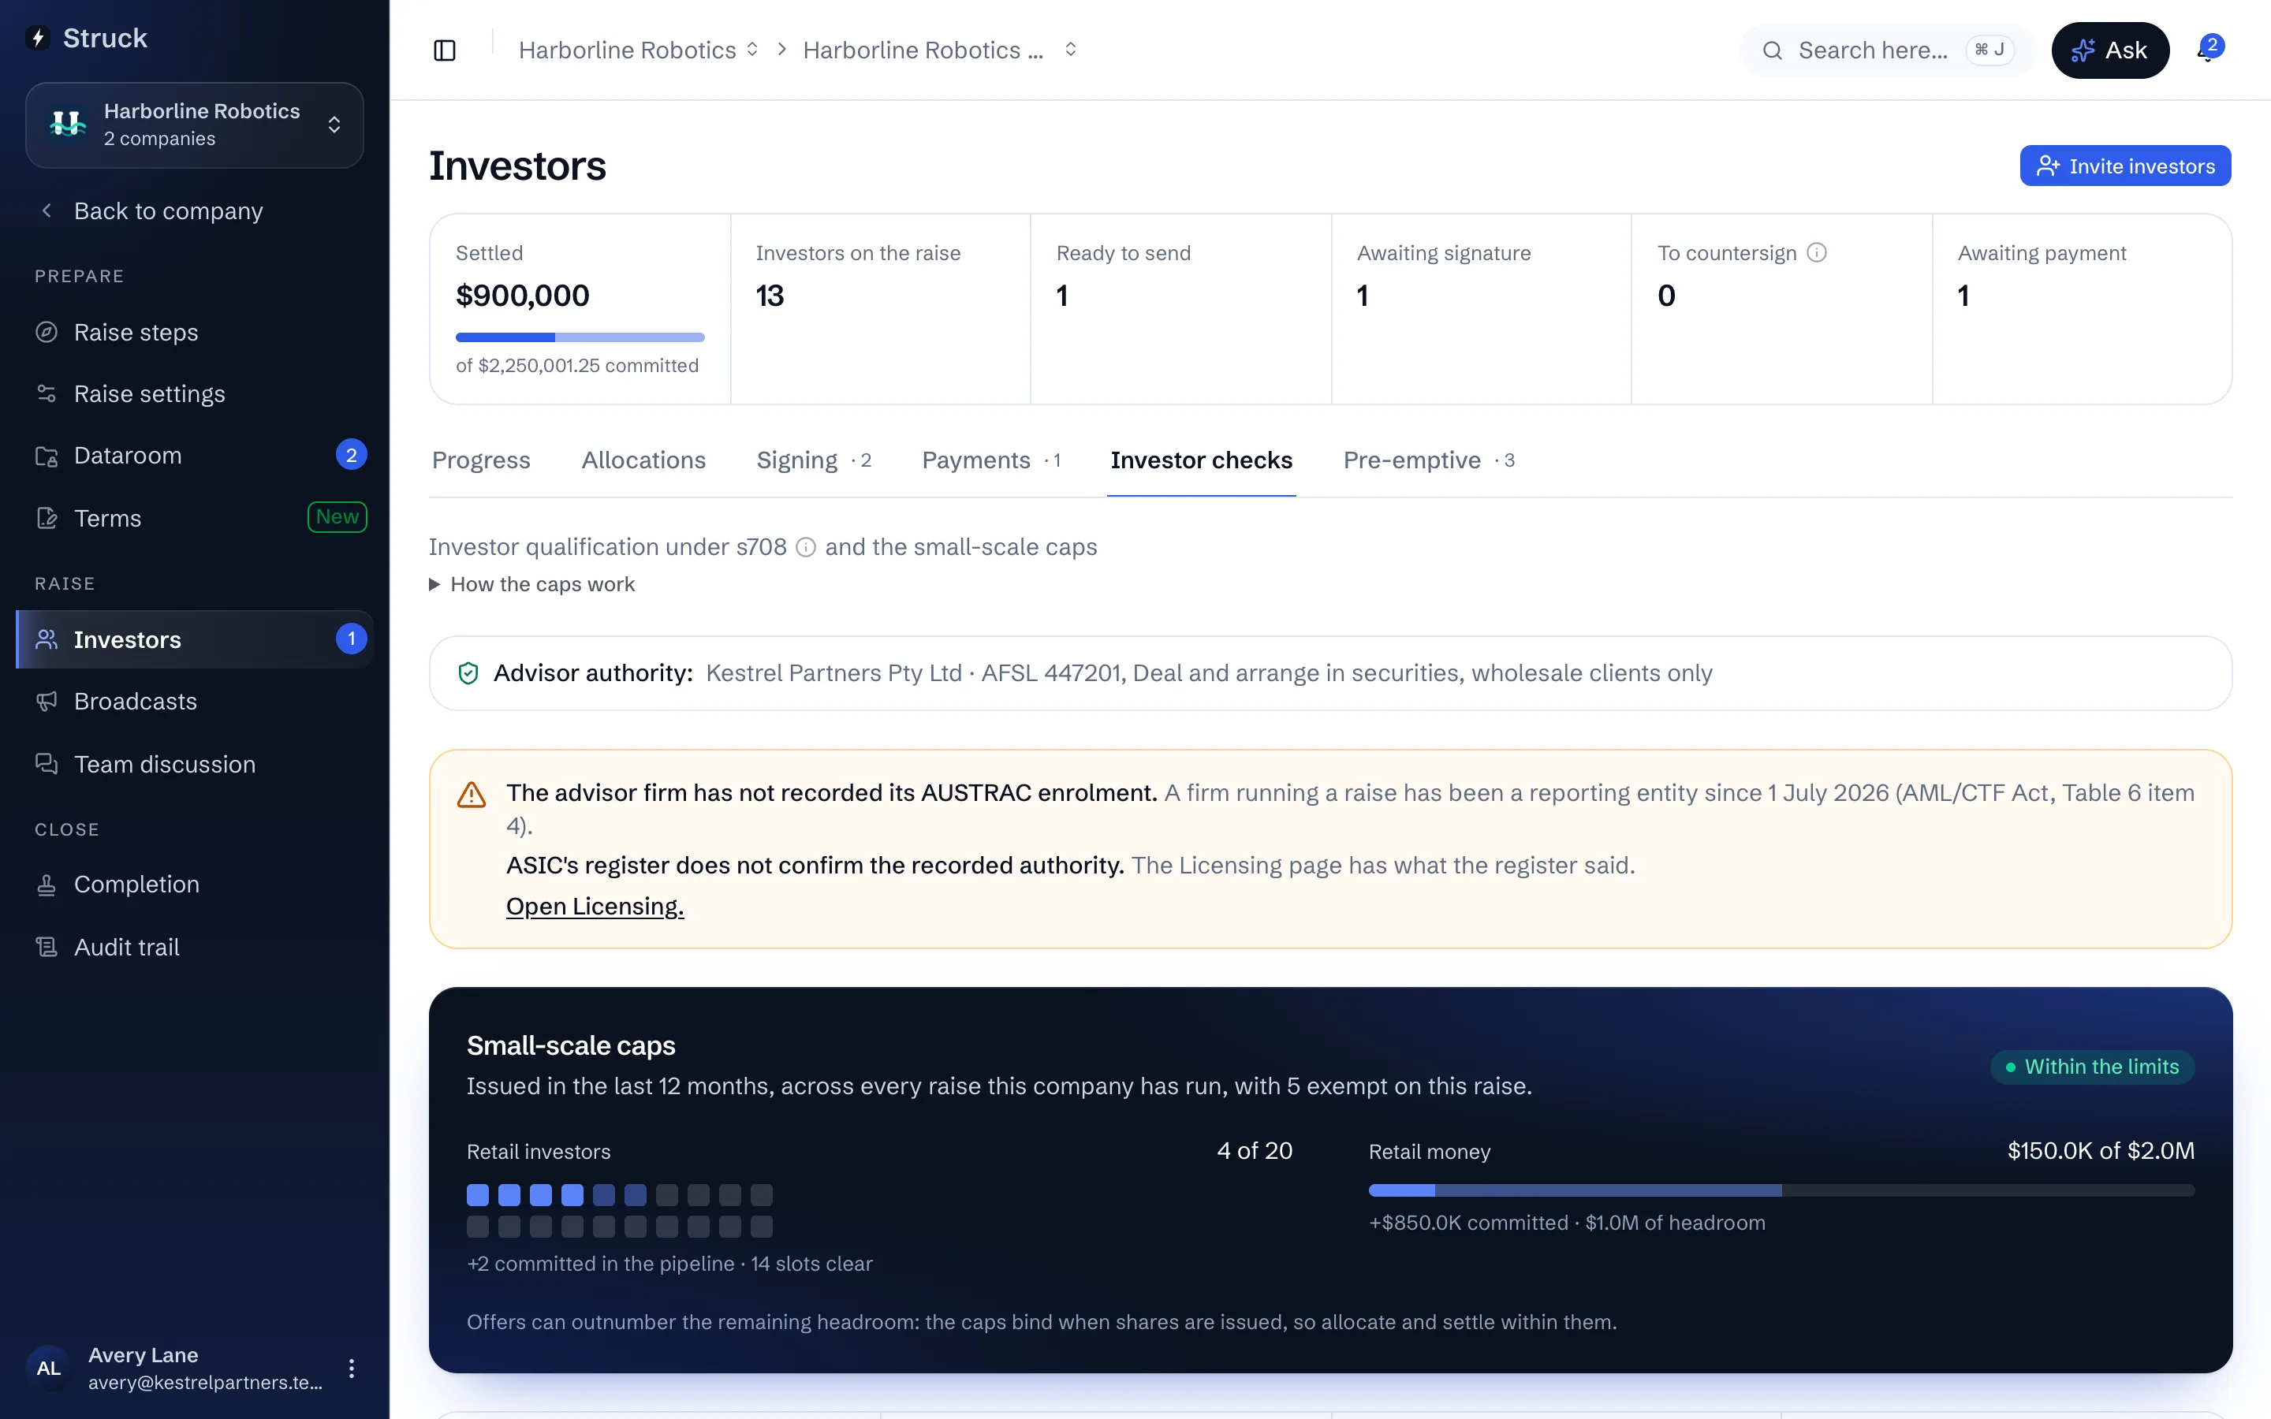Click Invite investors button
Viewport: 2271px width, 1419px height.
coord(2124,166)
